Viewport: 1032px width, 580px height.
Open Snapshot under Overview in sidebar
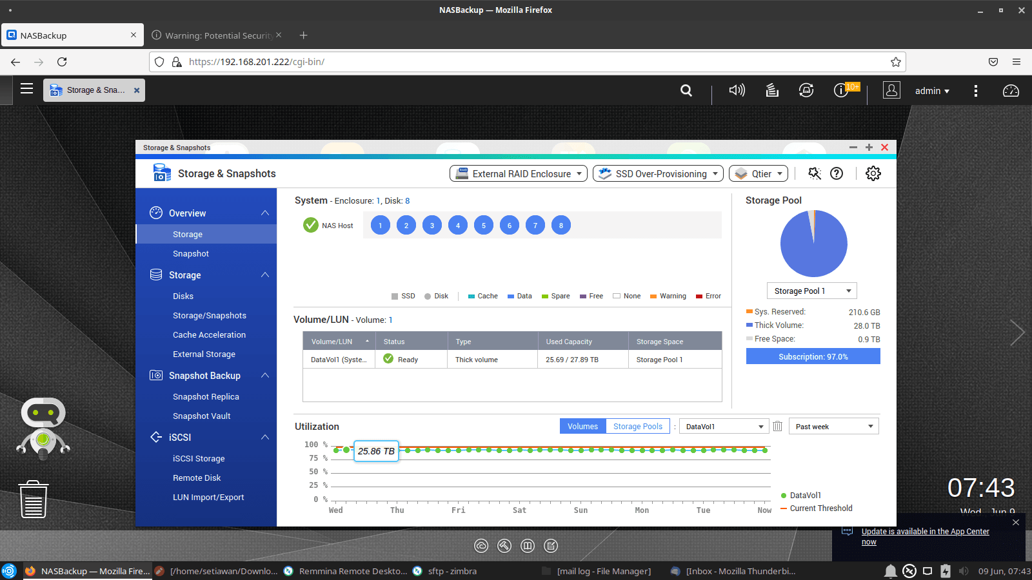click(x=191, y=254)
